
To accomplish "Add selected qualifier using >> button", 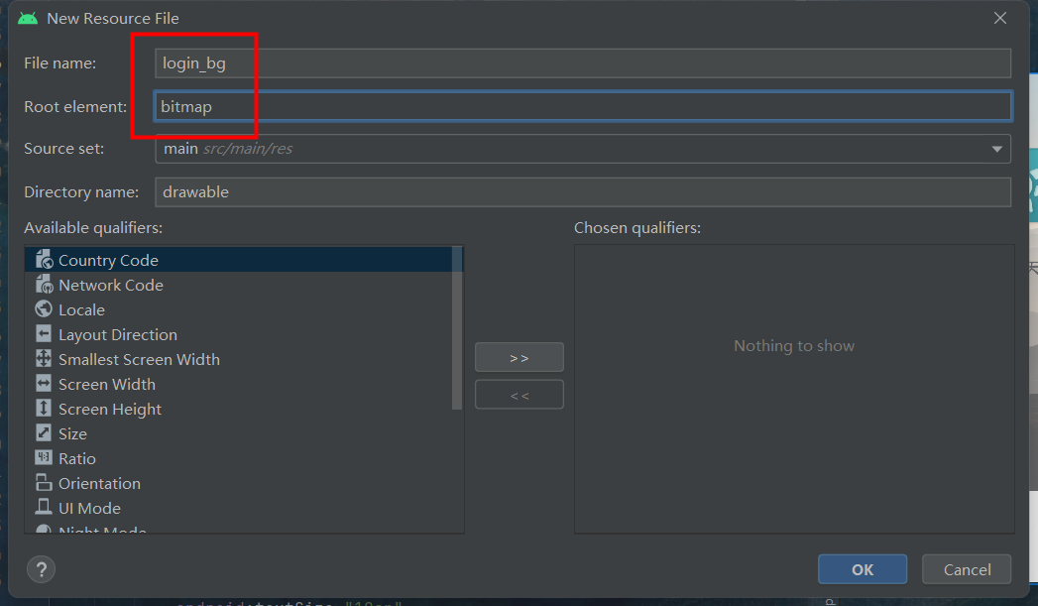I will click(x=519, y=357).
